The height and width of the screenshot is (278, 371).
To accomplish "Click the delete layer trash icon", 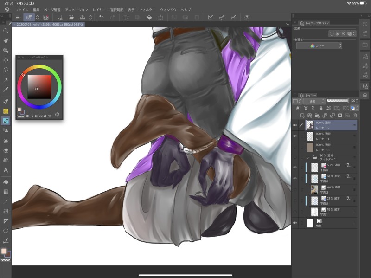I will [355, 115].
